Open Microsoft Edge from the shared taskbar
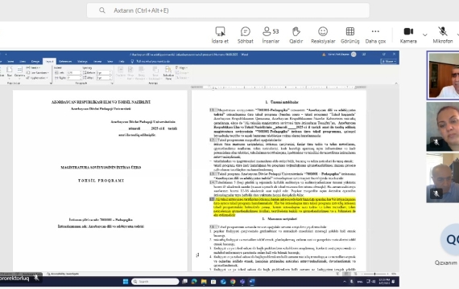The width and height of the screenshot is (459, 289). pos(194,282)
